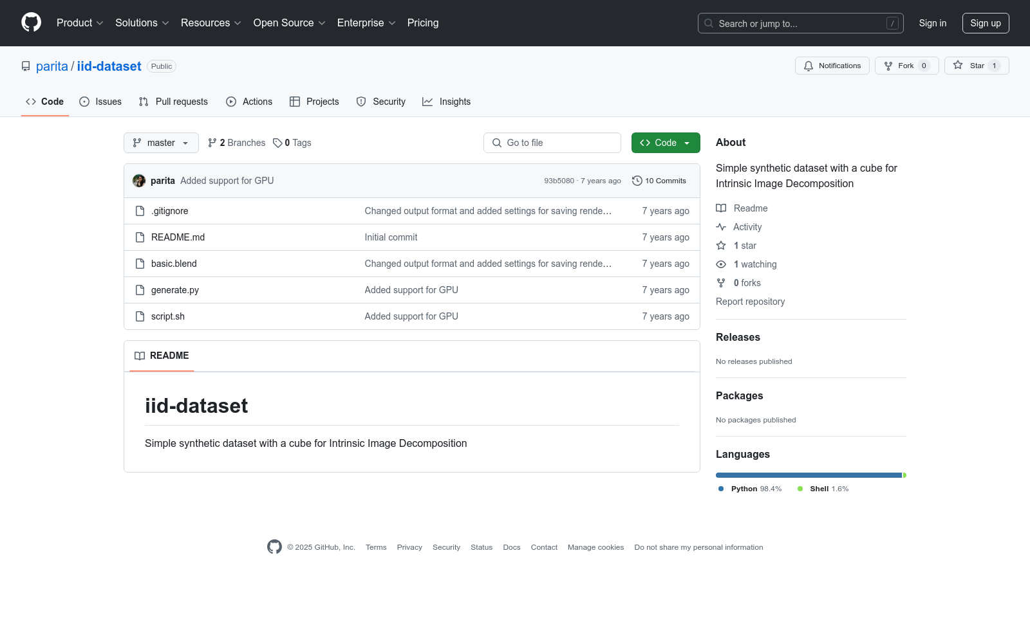1030x643 pixels.
Task: Click the Python 98.4% language entry
Action: [750, 489]
